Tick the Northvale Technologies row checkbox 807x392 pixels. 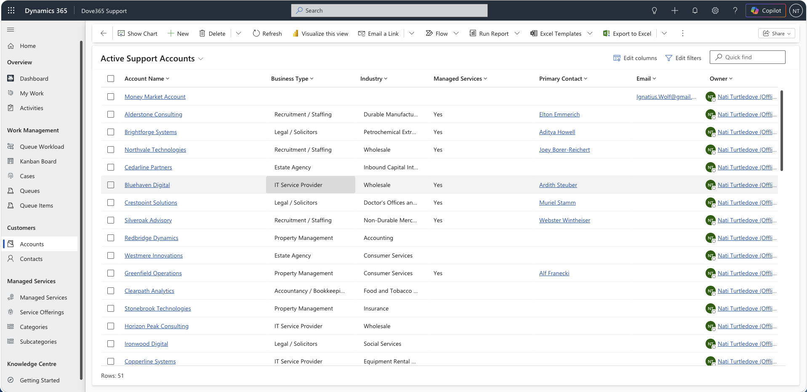click(x=111, y=150)
